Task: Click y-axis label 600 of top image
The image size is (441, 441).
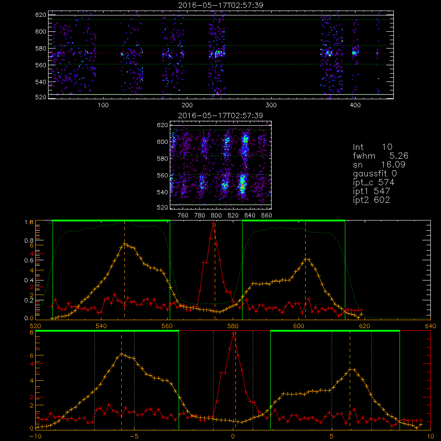Action: pyautogui.click(x=41, y=31)
